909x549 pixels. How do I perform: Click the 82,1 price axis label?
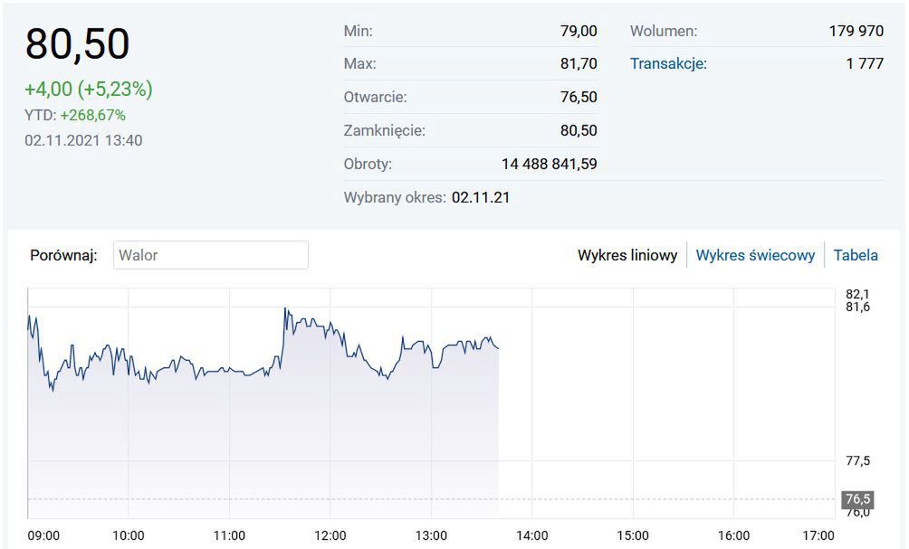(856, 294)
